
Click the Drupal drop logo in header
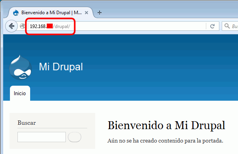pyautogui.click(x=21, y=68)
